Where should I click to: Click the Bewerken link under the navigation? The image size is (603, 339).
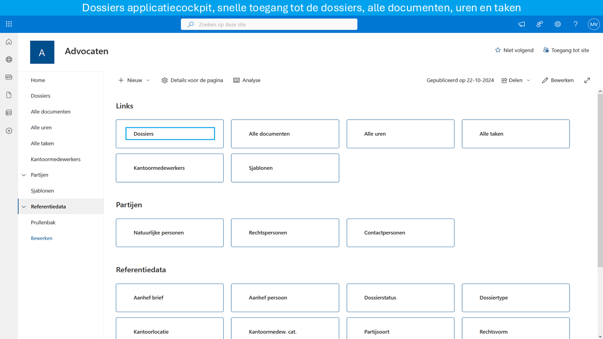41,238
